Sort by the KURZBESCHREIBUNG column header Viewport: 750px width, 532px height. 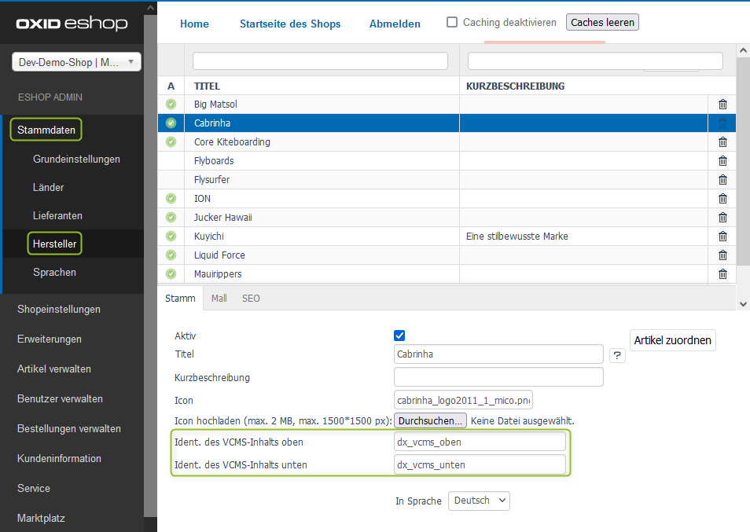click(515, 86)
